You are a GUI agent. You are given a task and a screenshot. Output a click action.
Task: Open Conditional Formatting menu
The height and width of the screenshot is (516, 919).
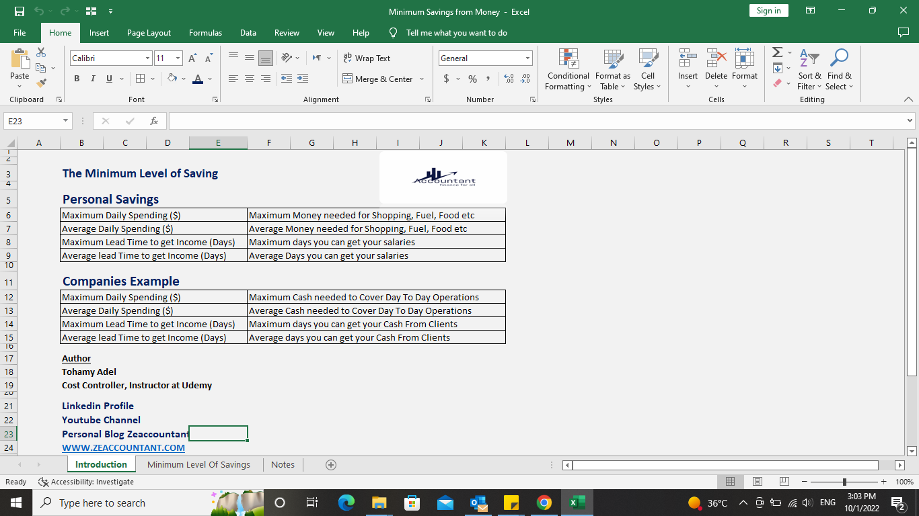tap(568, 69)
